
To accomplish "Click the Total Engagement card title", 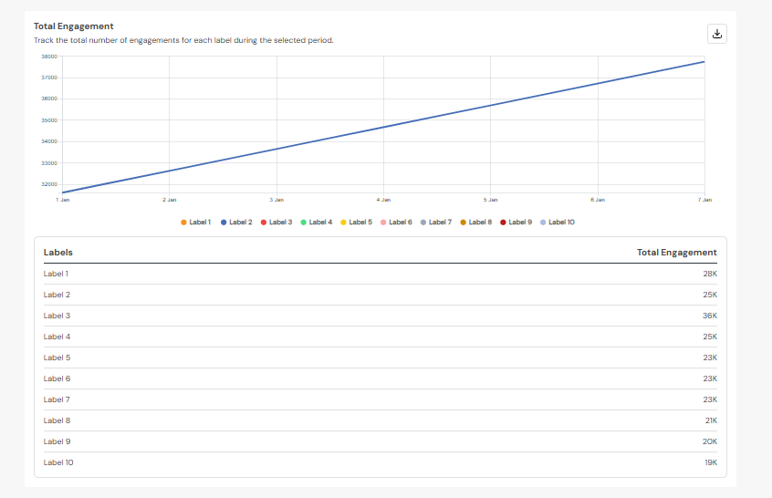I will tap(73, 26).
